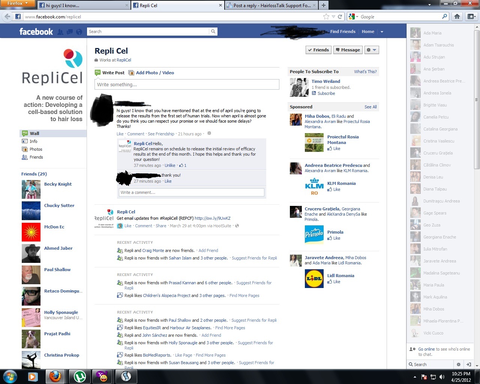Image resolution: width=480 pixels, height=384 pixels.
Task: Click the search magnifier button
Action: [213, 31]
